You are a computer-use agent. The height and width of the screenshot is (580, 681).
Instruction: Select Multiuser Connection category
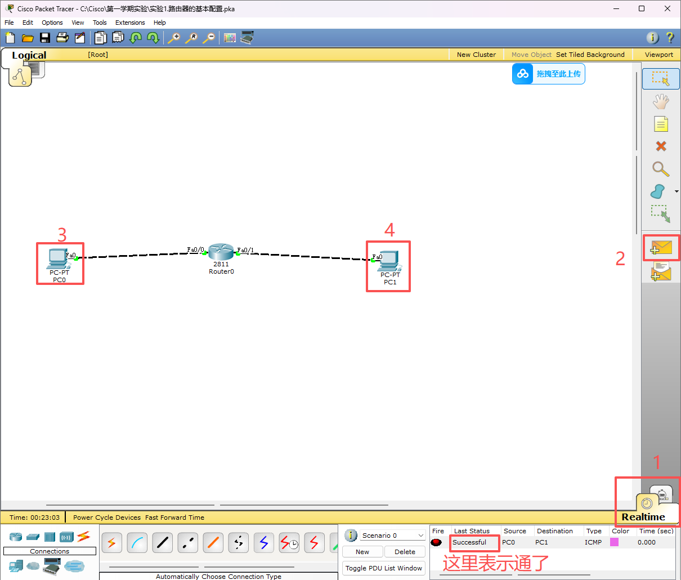tap(74, 566)
